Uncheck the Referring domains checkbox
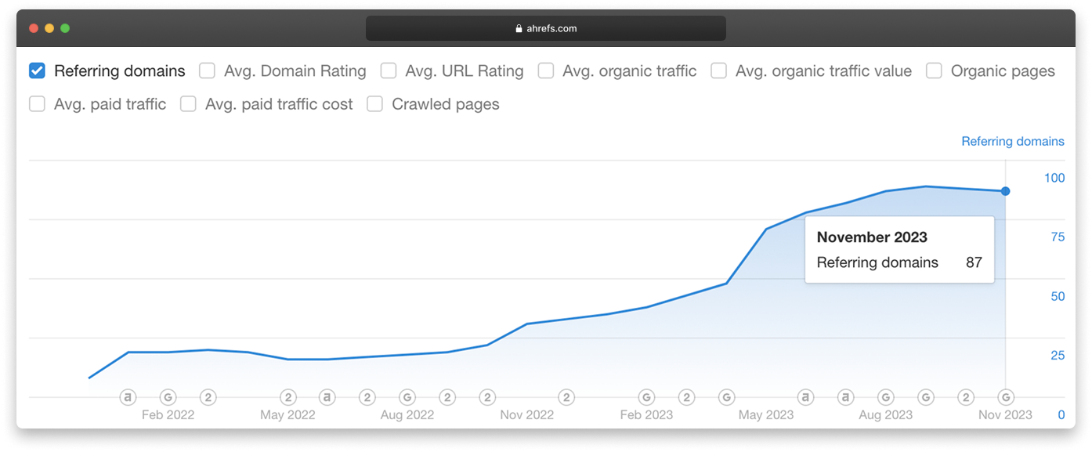 click(37, 71)
